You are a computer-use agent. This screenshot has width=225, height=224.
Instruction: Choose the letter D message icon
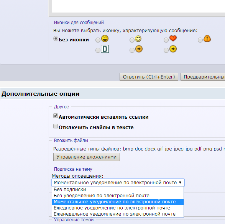(x=105, y=49)
